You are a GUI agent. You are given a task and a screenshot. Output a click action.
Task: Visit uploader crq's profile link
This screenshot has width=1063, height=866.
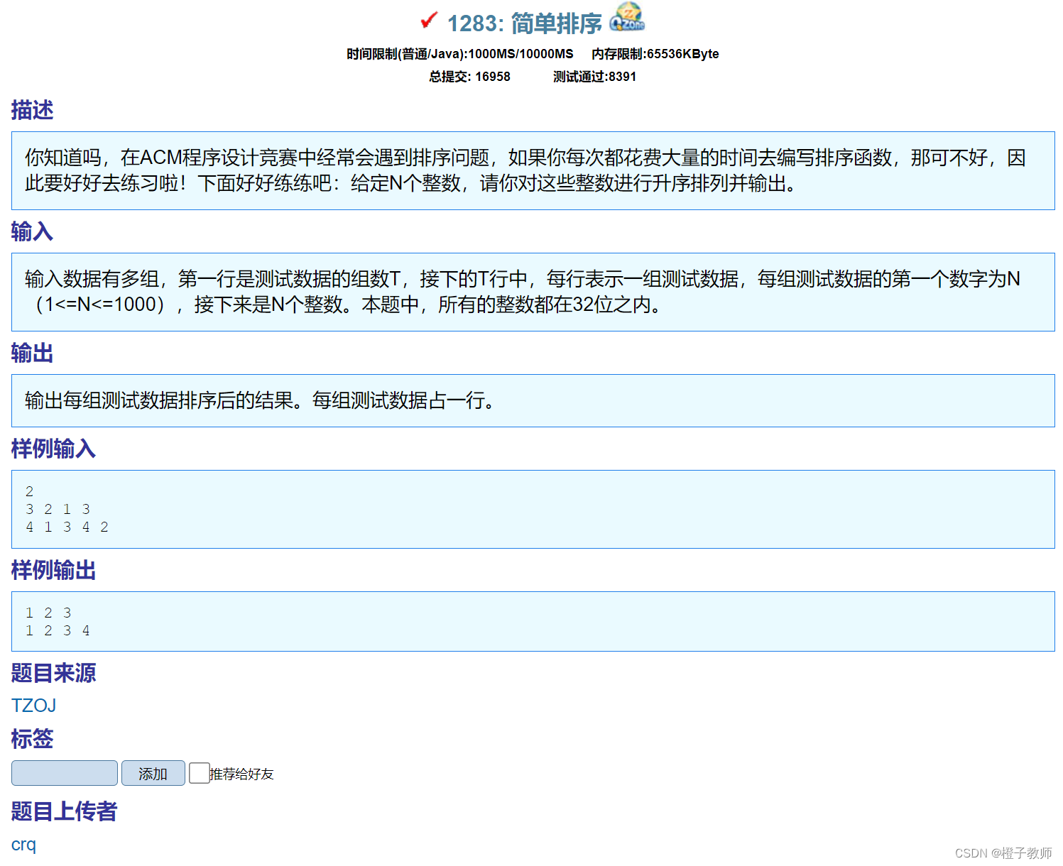coord(23,844)
